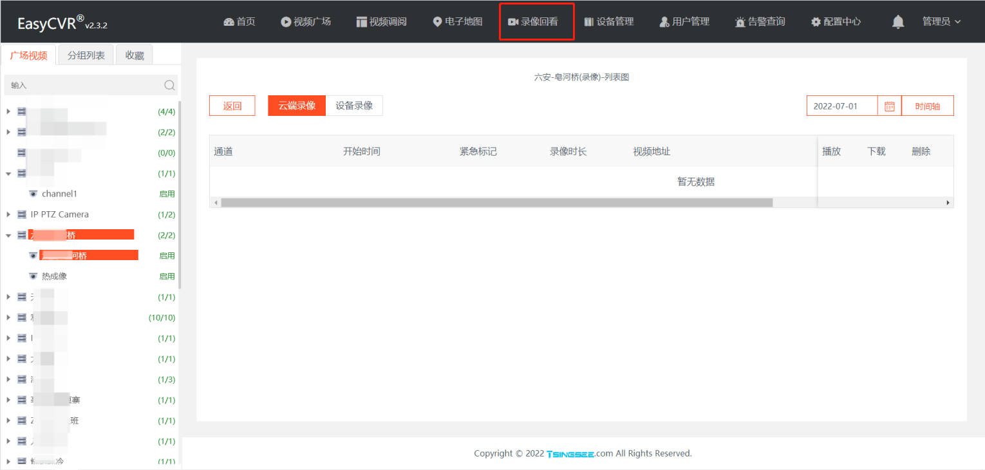Click the left tree vertical scrollbar

point(180,194)
